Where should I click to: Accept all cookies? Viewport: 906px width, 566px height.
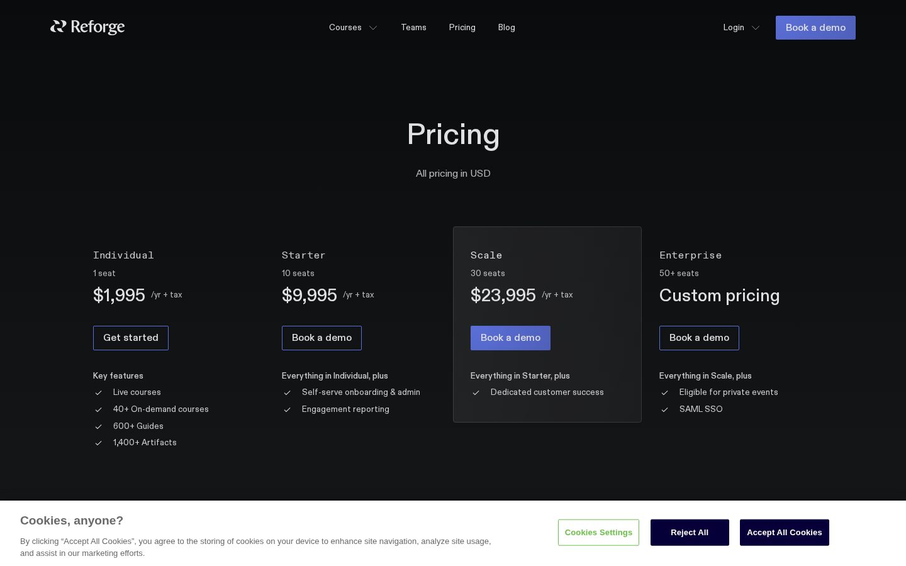(785, 533)
